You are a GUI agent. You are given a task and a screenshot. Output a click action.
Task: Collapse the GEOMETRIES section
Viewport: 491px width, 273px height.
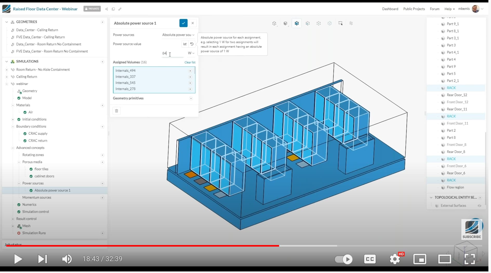point(7,22)
